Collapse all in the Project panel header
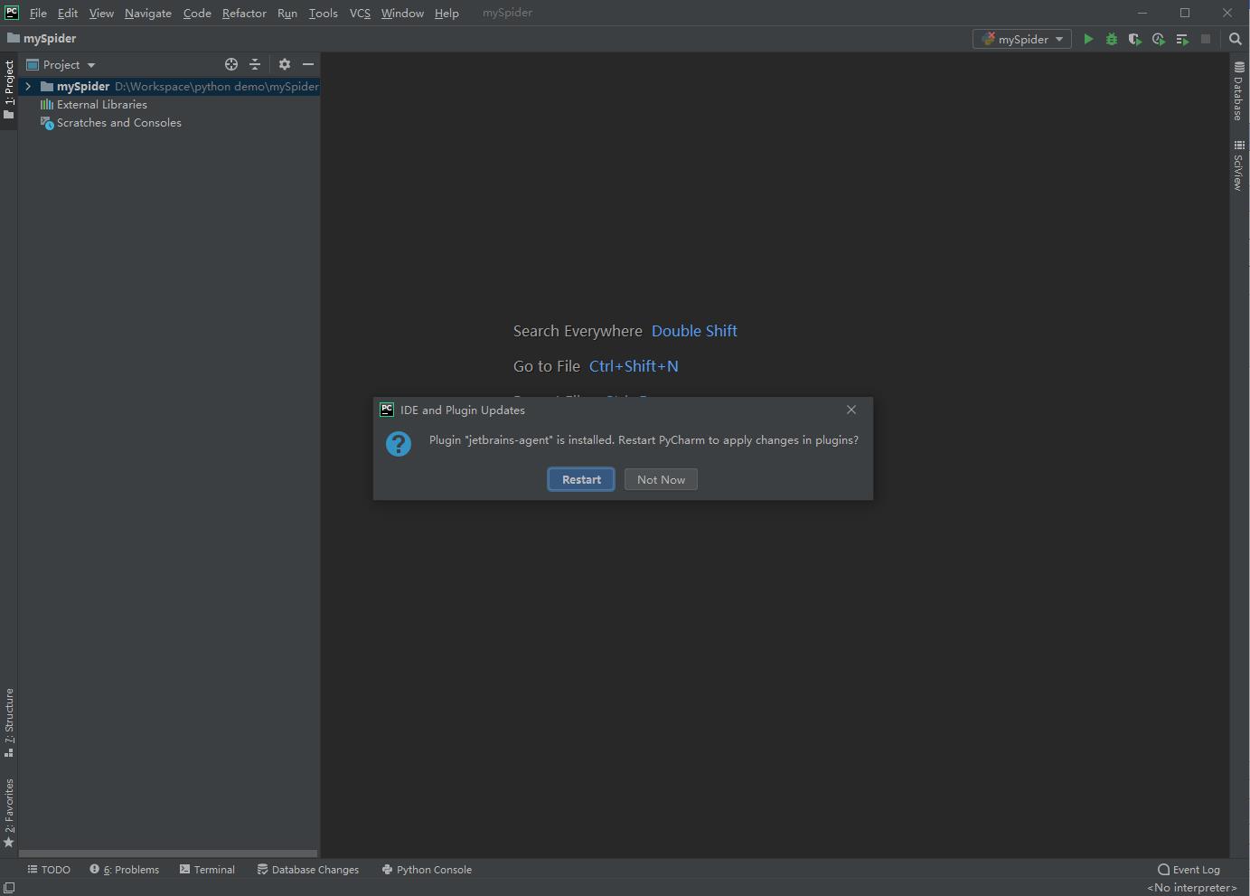1250x896 pixels. pyautogui.click(x=255, y=64)
